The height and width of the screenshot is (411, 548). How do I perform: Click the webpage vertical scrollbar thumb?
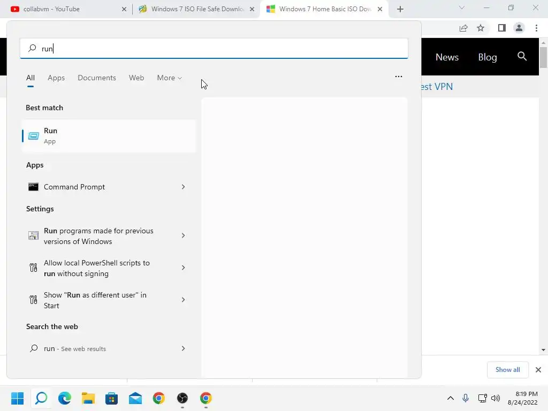(x=544, y=58)
